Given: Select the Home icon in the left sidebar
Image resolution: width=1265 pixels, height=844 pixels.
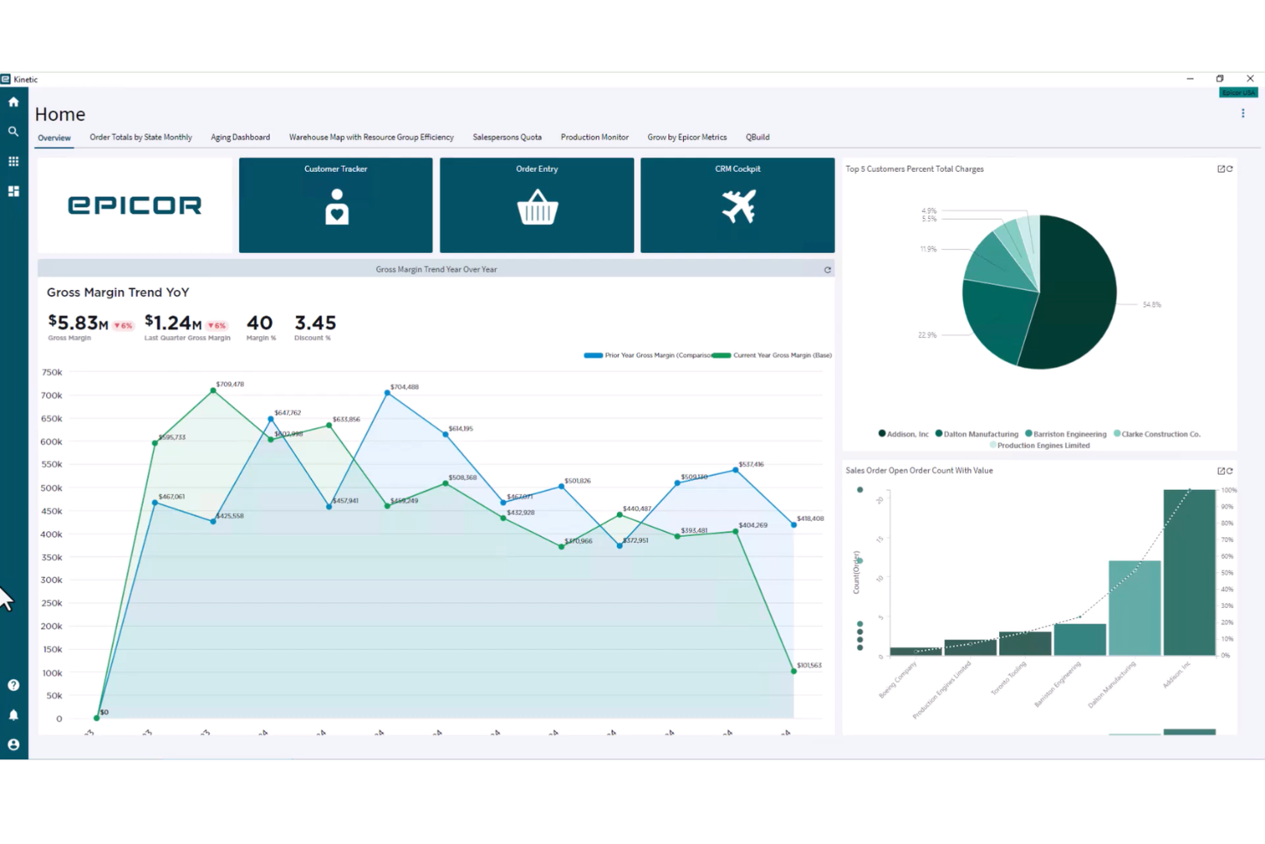Looking at the screenshot, I should point(13,101).
